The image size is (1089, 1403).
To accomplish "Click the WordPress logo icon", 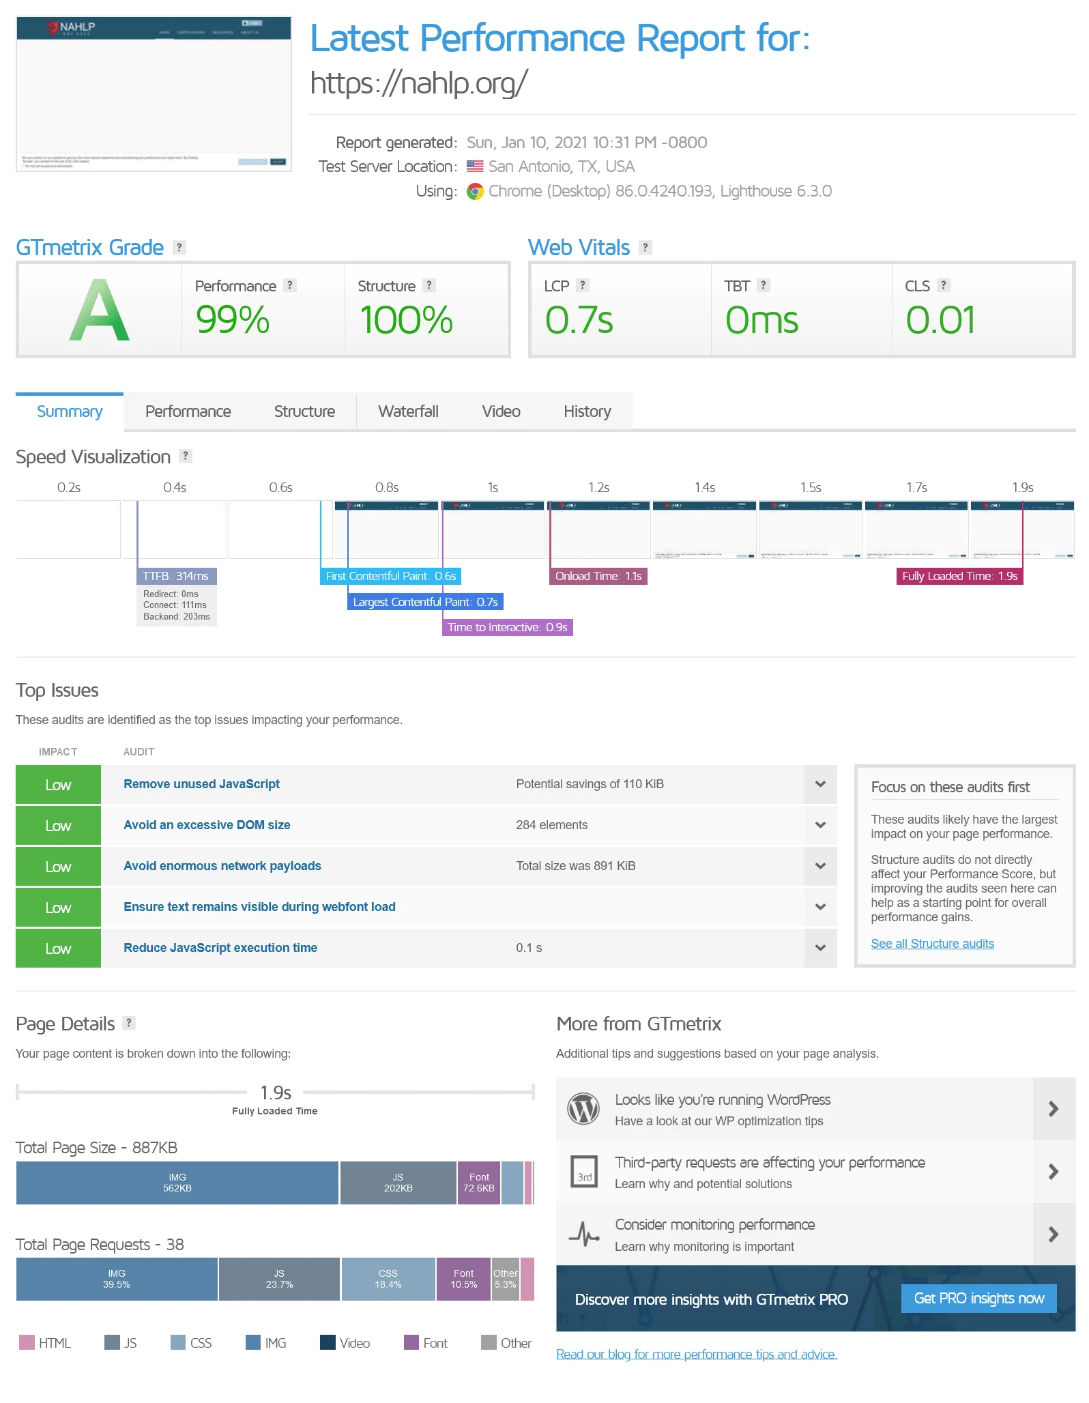I will pyautogui.click(x=583, y=1109).
